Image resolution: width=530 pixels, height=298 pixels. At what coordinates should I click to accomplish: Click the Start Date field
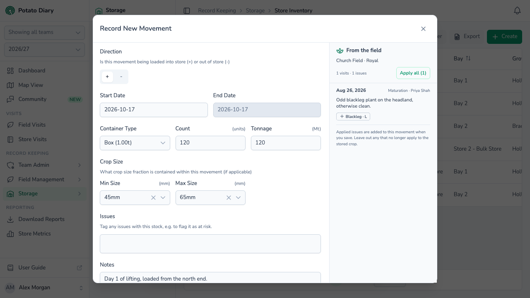tap(154, 110)
